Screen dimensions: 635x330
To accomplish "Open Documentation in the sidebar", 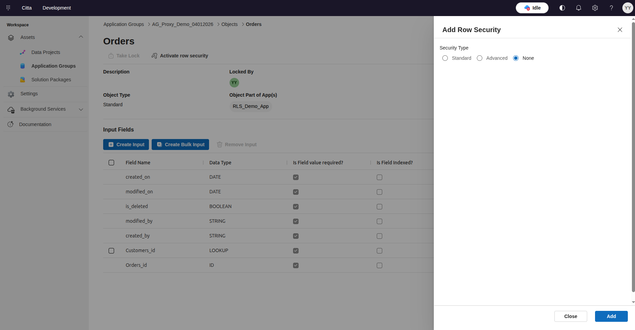I will pos(35,124).
